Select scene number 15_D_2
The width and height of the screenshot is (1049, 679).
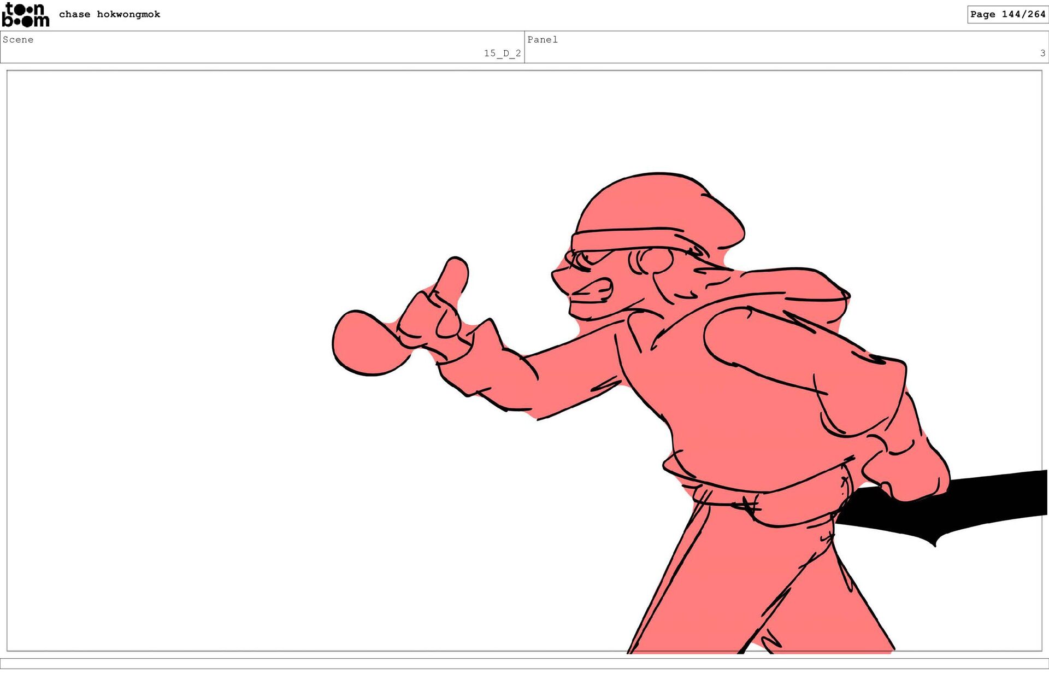(x=502, y=53)
